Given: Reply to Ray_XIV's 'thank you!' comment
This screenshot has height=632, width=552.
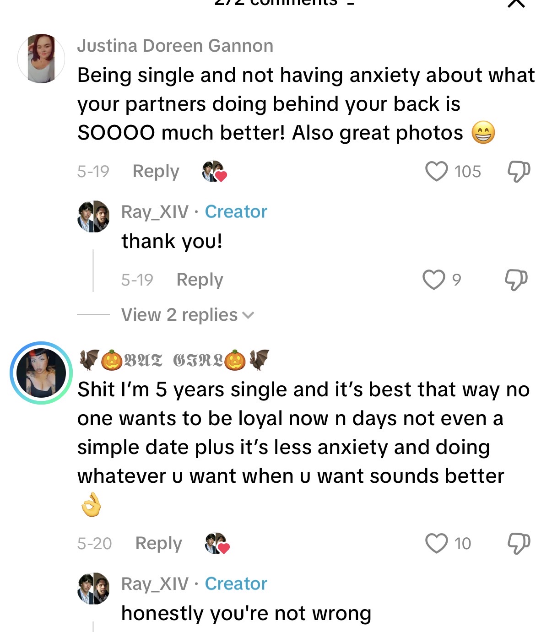Looking at the screenshot, I should pos(200,280).
